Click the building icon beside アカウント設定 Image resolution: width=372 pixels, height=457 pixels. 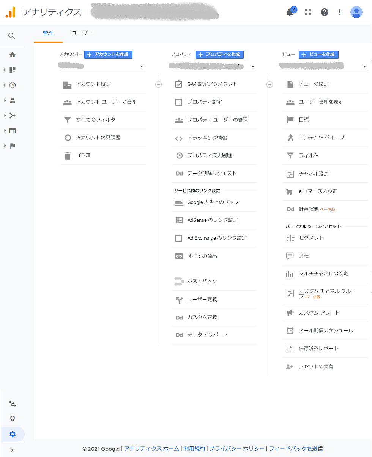(x=67, y=85)
